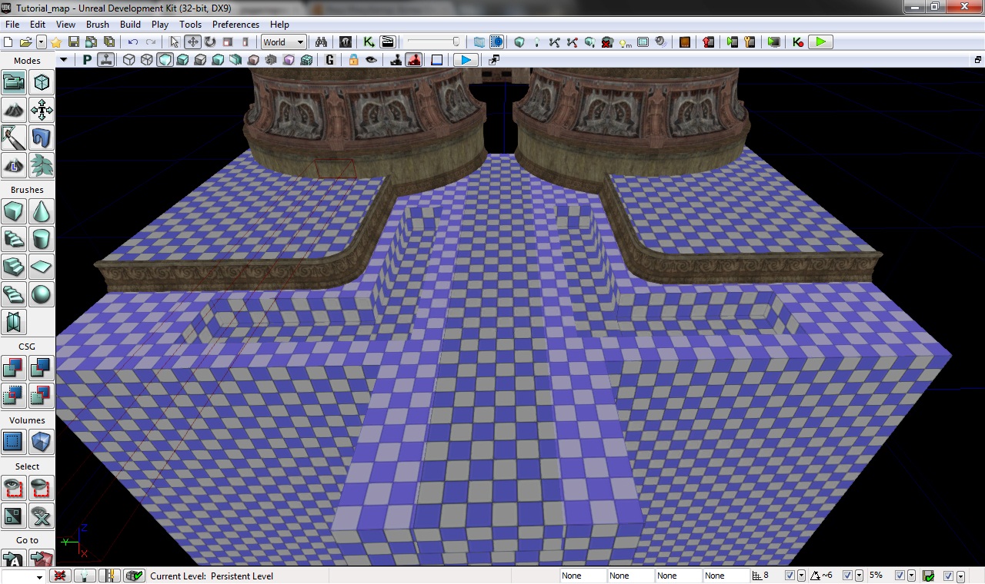Open the Brush menu

(98, 25)
